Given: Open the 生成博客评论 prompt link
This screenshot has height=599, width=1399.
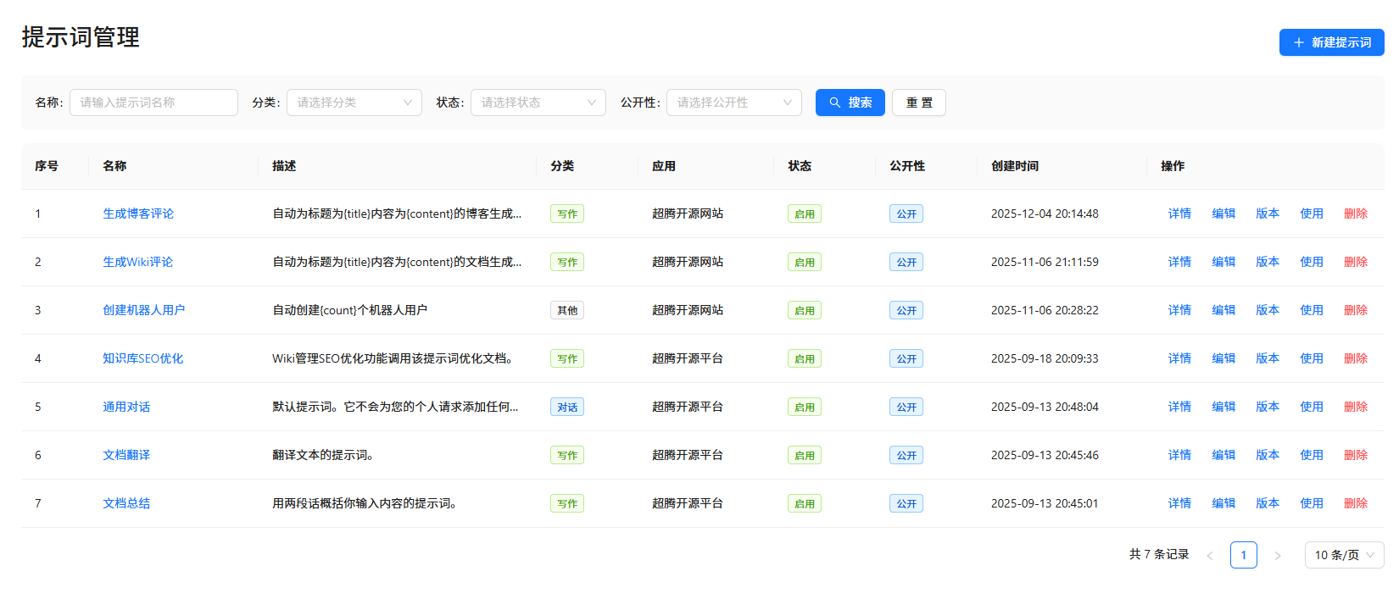Looking at the screenshot, I should click(138, 214).
